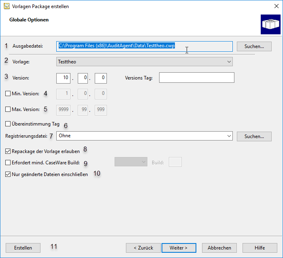Enable the Min. Version checkbox
283x258 pixels.
click(8, 94)
